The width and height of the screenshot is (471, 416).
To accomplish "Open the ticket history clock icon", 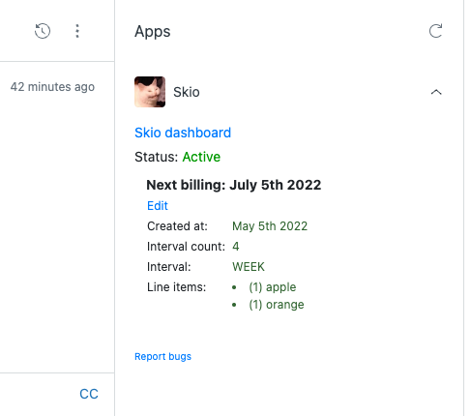I will click(43, 31).
